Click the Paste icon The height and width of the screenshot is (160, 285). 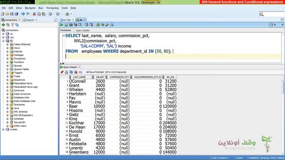(44, 14)
